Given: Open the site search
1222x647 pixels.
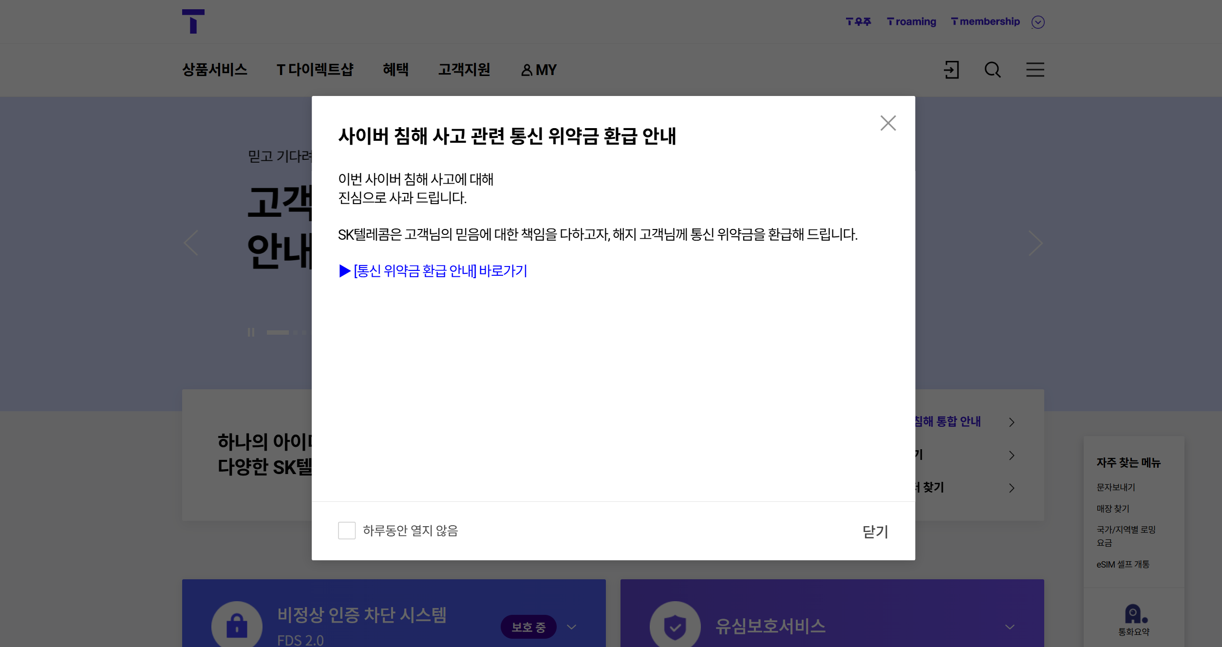Looking at the screenshot, I should [992, 70].
